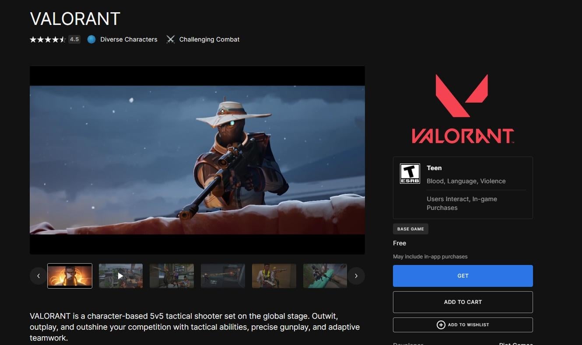
Task: Click the plus icon inside Add to Wishlist
Action: tap(441, 325)
